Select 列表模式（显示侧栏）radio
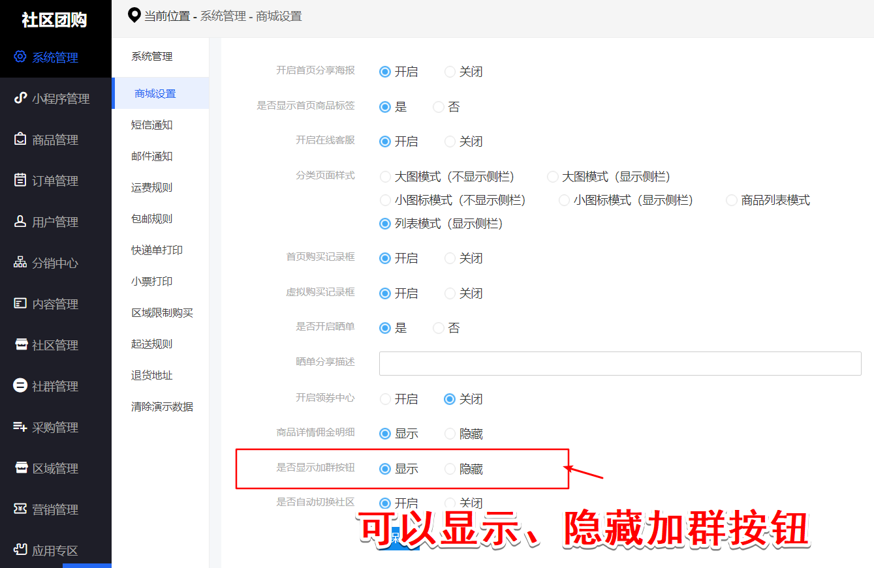This screenshot has width=874, height=568. [385, 224]
